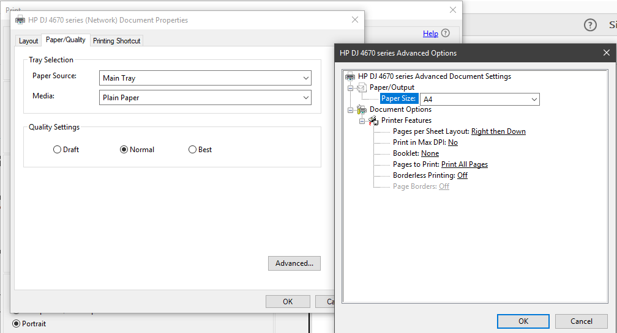Select the Document Options tree label
The height and width of the screenshot is (333, 617).
point(400,109)
